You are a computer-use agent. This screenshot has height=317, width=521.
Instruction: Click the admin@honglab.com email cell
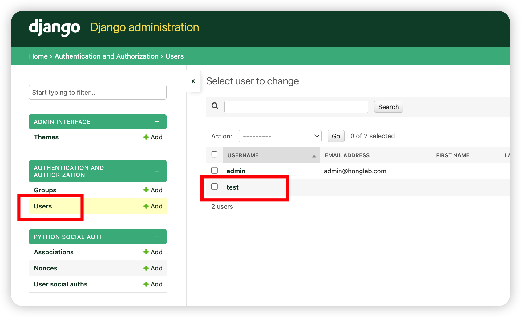click(355, 171)
